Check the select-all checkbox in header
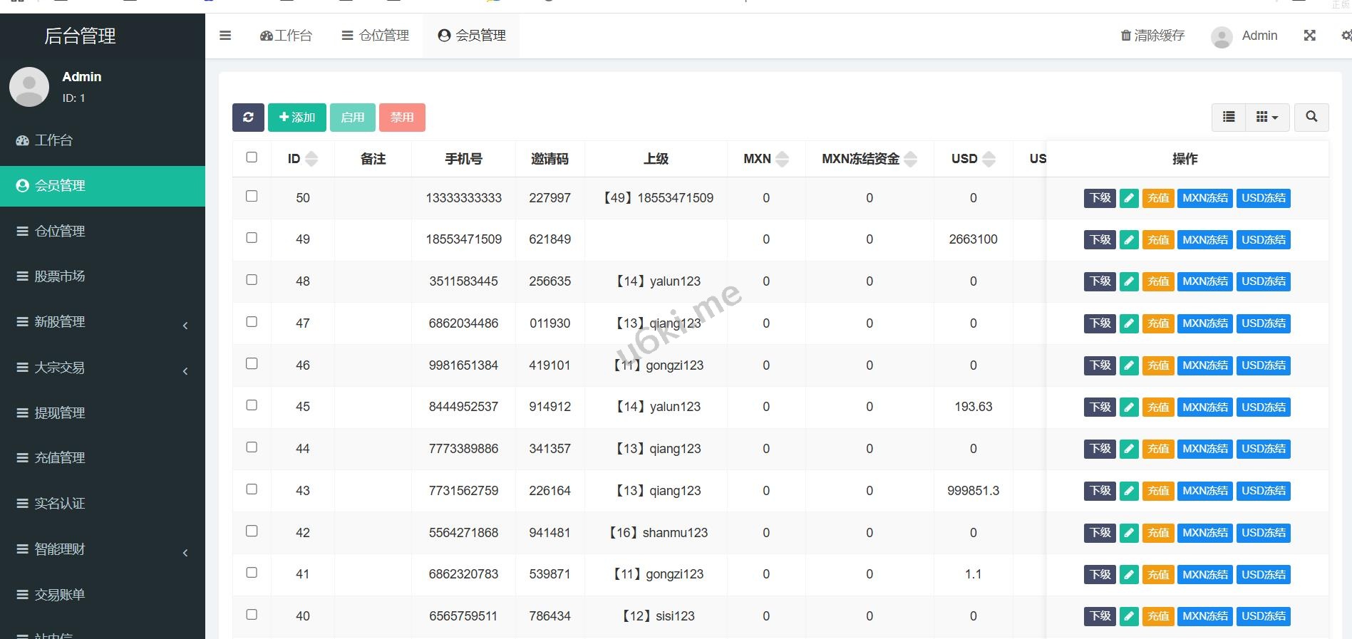1352x639 pixels. (x=252, y=157)
